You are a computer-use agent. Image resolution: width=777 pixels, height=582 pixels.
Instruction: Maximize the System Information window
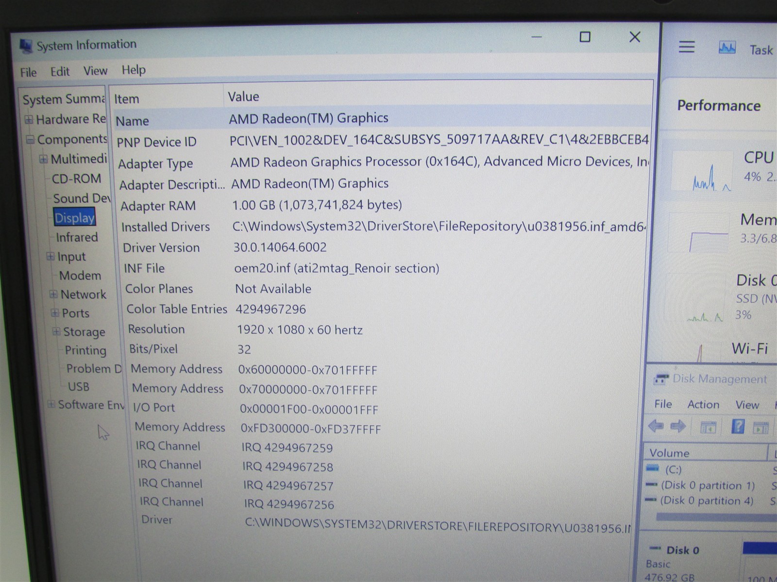point(585,37)
